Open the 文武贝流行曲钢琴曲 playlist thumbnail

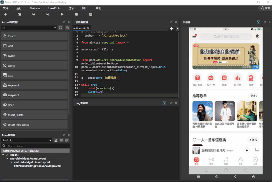(x=225, y=111)
